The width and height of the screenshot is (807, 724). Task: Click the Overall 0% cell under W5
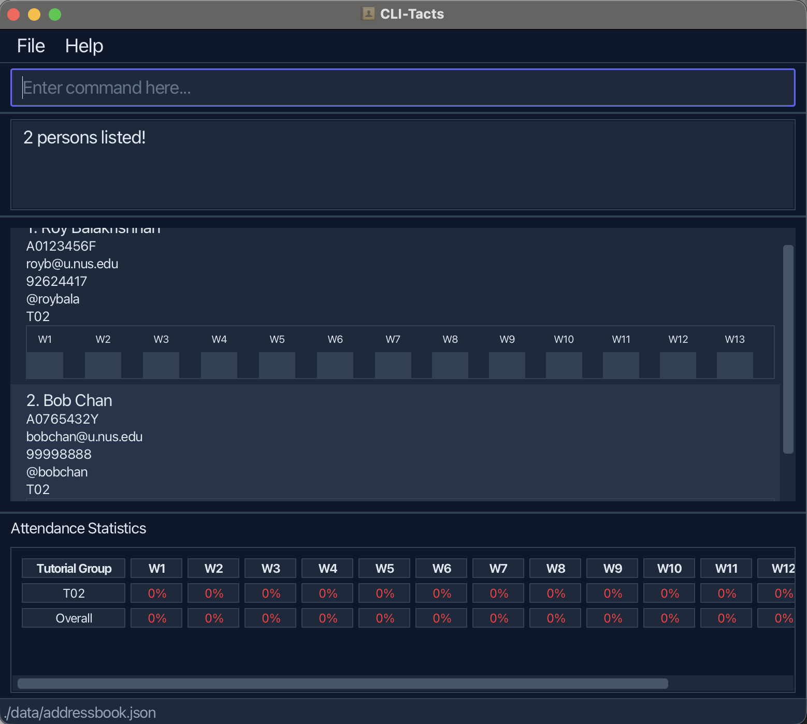pos(384,618)
